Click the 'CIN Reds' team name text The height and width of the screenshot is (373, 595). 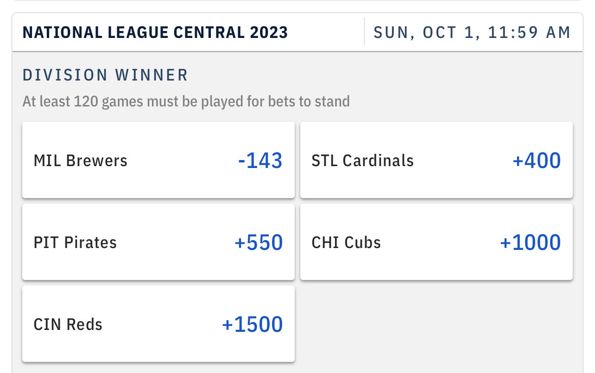pos(68,324)
